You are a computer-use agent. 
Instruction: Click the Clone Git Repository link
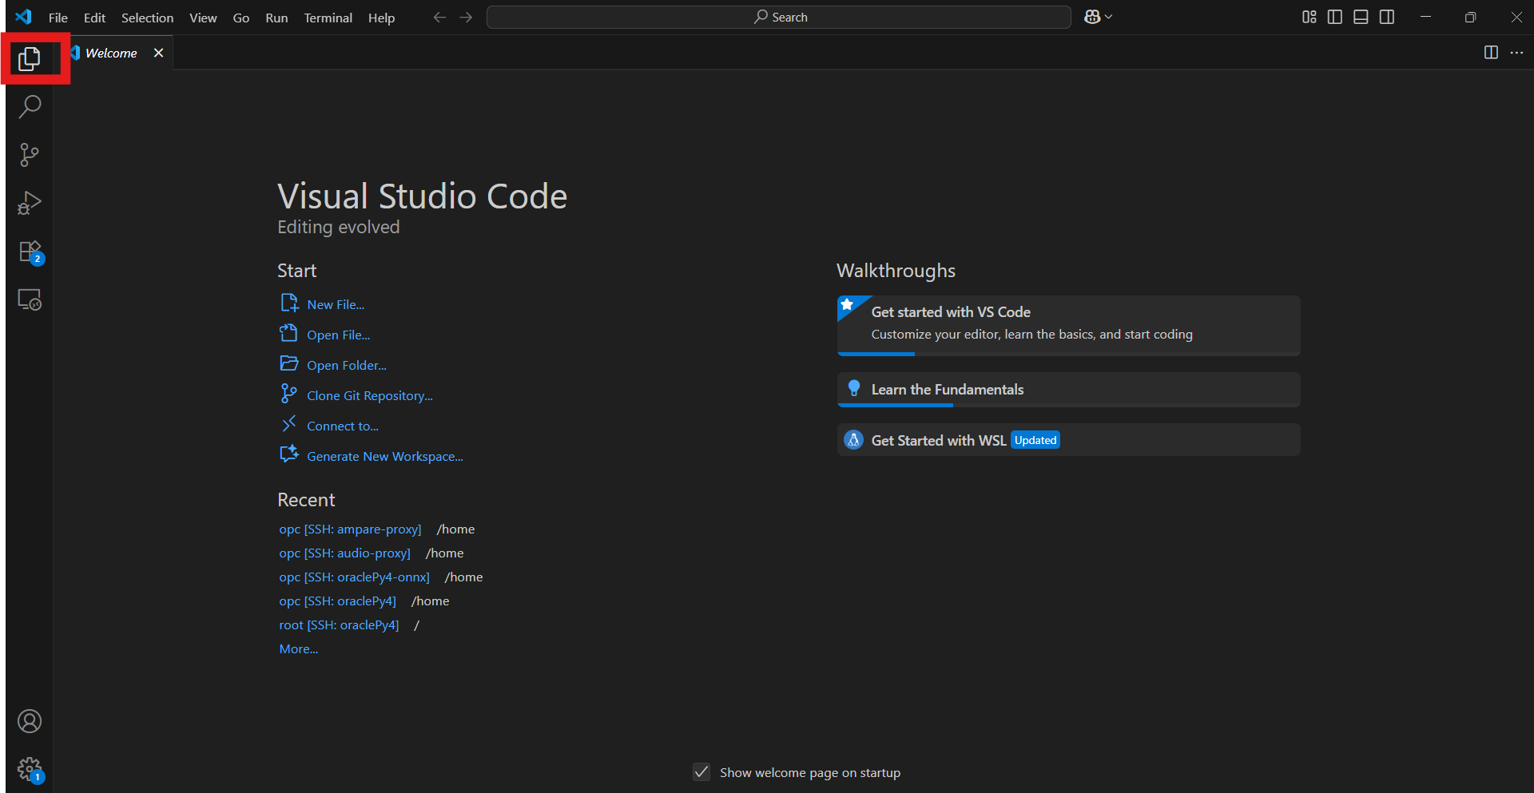369,395
